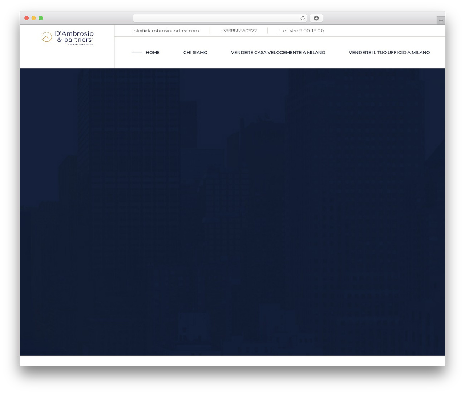
Task: Open Vendere casa velocemente a Milano
Action: click(x=278, y=52)
